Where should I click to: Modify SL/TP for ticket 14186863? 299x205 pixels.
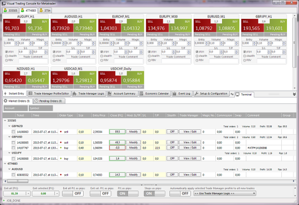(x=133, y=132)
